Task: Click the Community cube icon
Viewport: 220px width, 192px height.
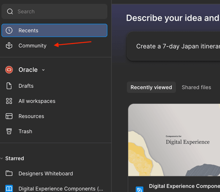Action: coord(9,46)
